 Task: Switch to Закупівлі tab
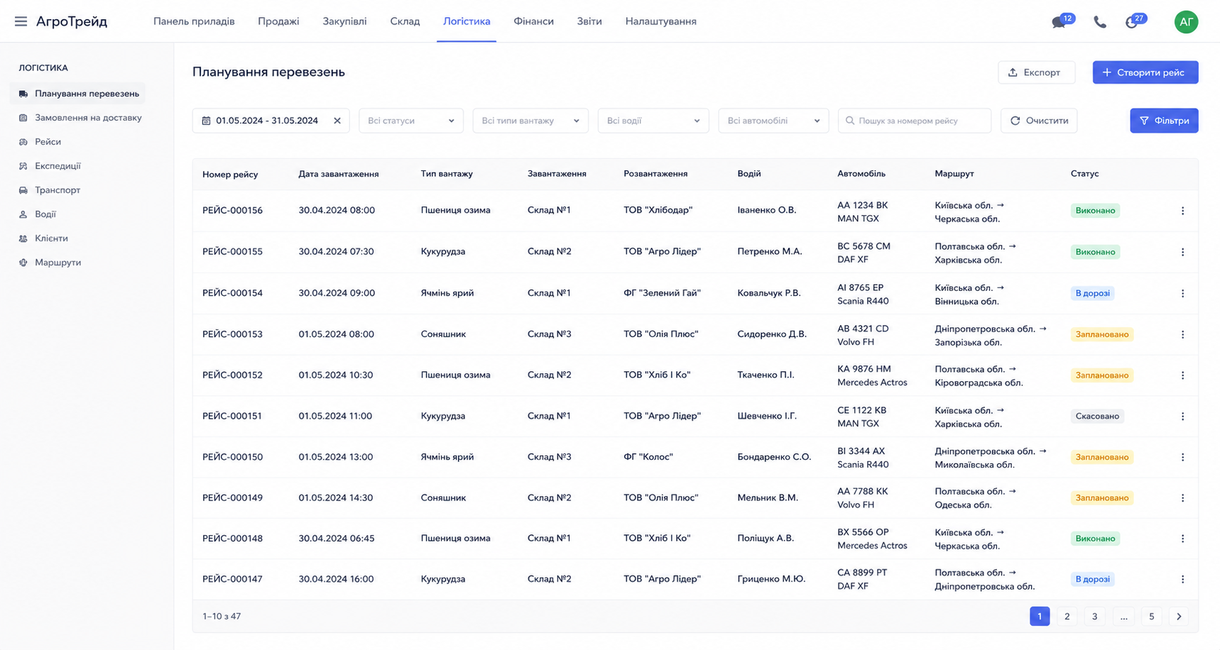pos(344,21)
